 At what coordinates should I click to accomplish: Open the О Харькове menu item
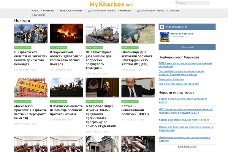(x=38, y=15)
